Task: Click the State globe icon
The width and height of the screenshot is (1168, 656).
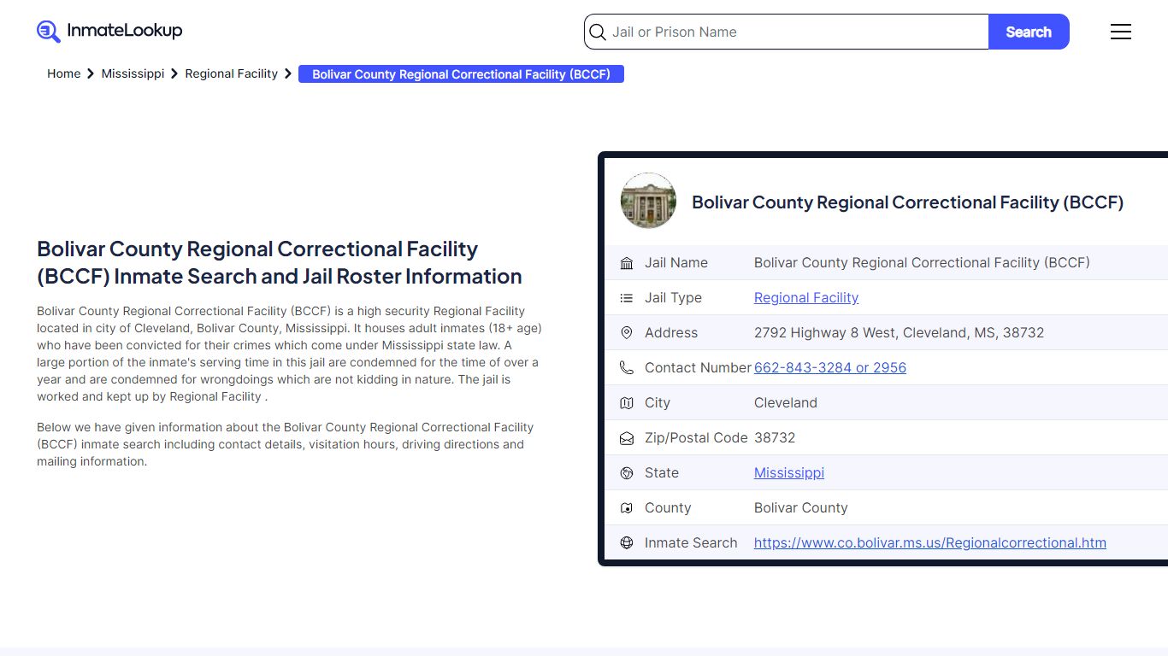Action: pyautogui.click(x=627, y=473)
